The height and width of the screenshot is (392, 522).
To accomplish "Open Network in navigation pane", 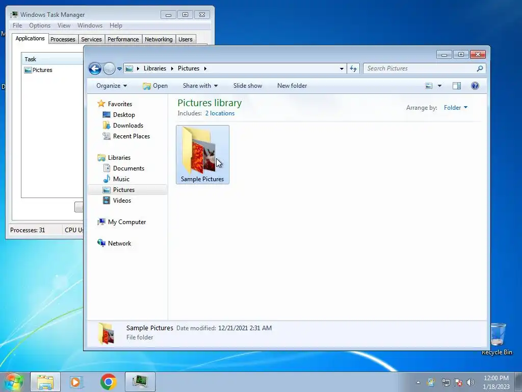I will (x=114, y=243).
